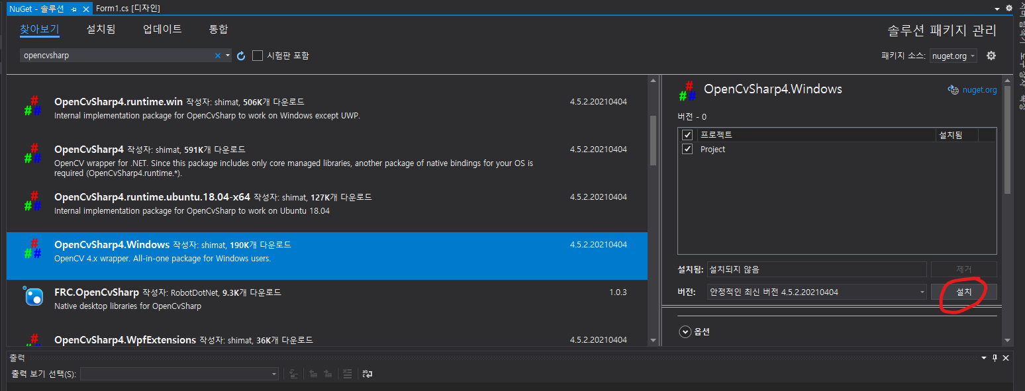Select the OpenCvSharp4 package title
1025x391 pixels.
tap(89, 150)
